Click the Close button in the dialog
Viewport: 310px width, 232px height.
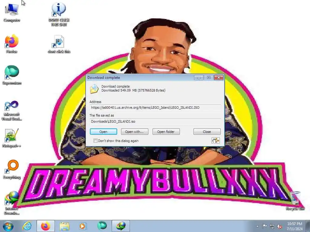(207, 132)
